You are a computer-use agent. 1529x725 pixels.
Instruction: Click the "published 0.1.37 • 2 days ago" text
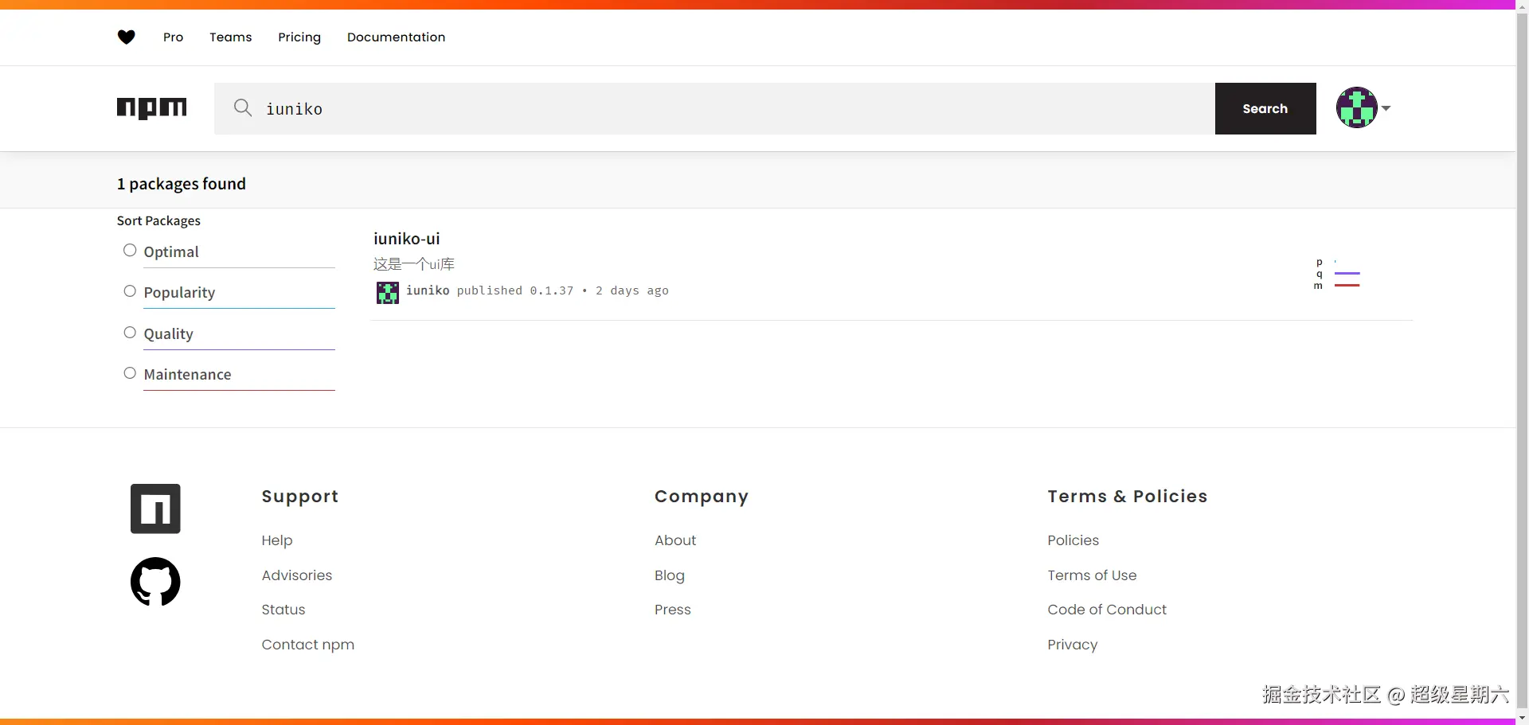coord(563,290)
